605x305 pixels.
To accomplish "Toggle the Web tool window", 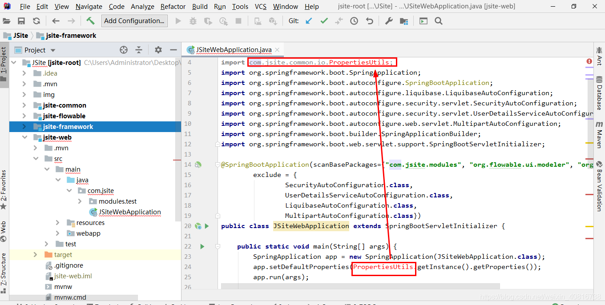I will (x=4, y=231).
